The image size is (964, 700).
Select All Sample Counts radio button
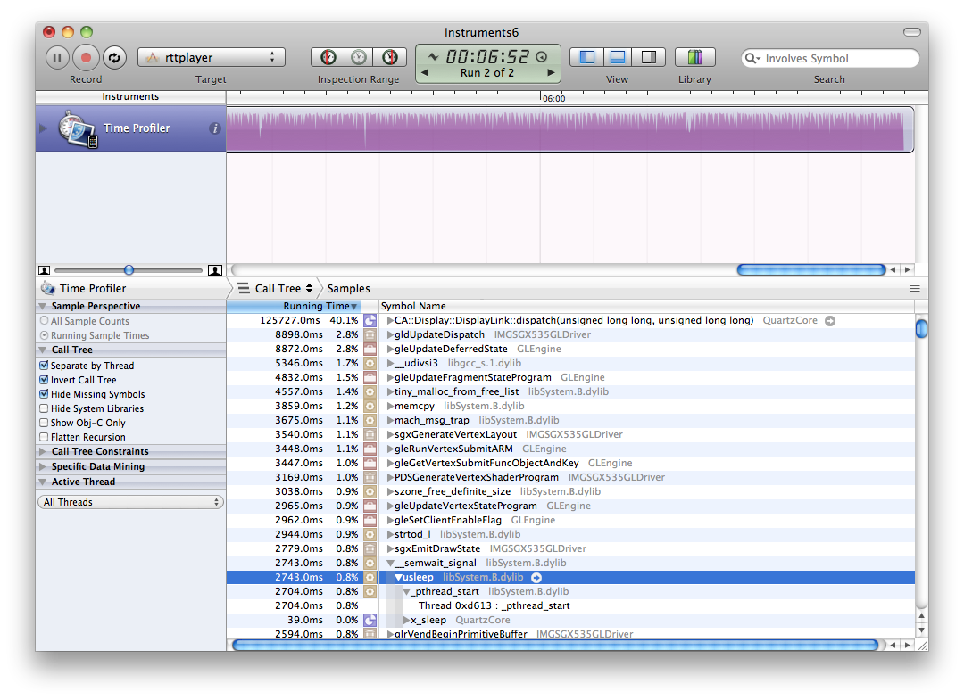(x=44, y=321)
